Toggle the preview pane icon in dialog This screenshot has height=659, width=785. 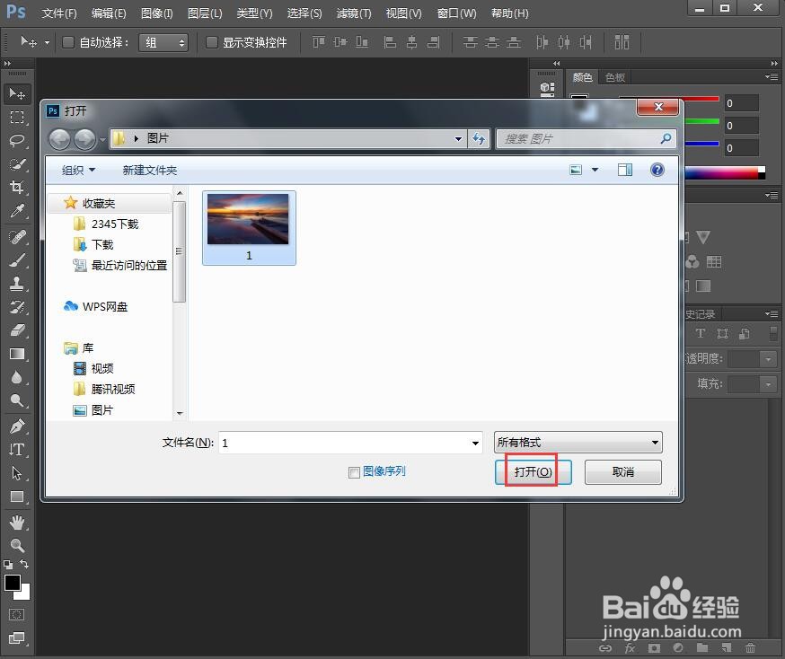click(624, 170)
